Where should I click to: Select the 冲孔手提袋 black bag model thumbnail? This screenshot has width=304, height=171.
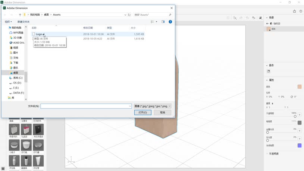click(x=38, y=129)
